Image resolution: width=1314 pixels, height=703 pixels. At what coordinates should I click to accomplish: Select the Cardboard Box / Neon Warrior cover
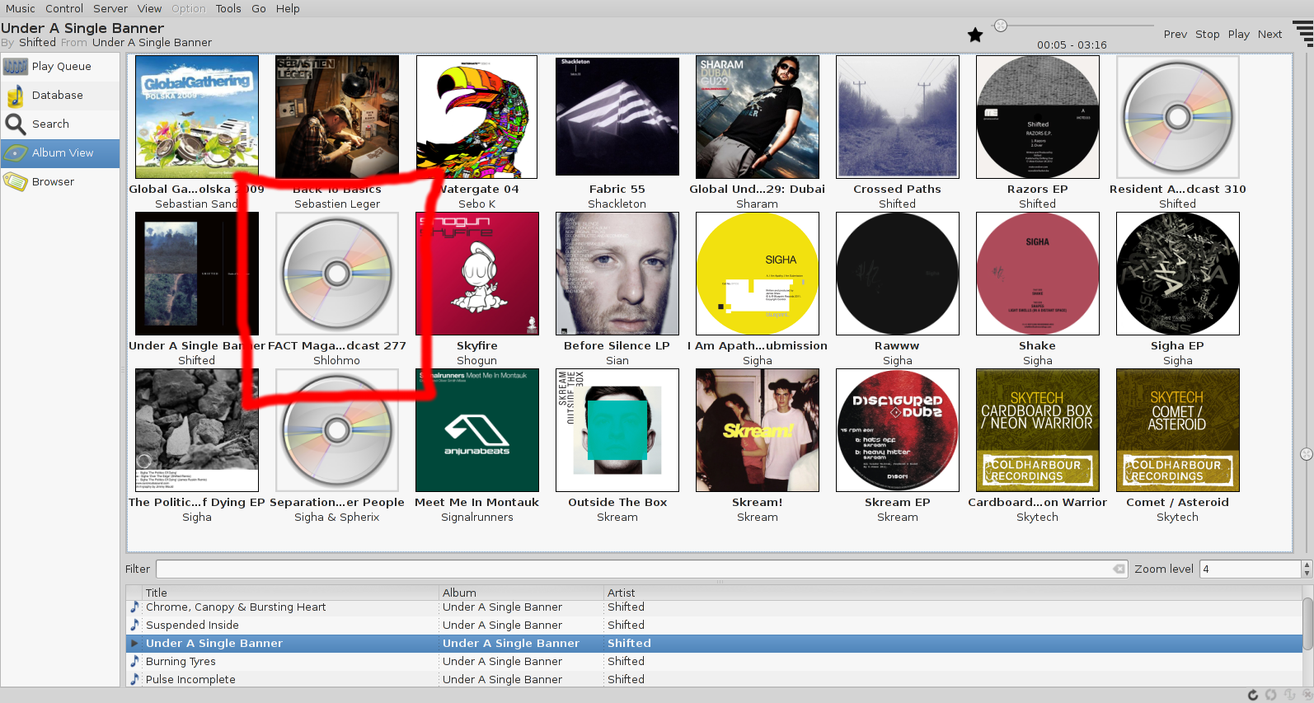[x=1038, y=430]
